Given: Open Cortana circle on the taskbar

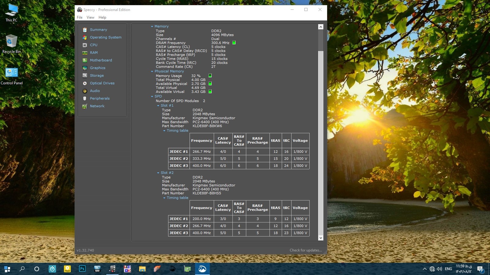Looking at the screenshot, I should (x=37, y=269).
